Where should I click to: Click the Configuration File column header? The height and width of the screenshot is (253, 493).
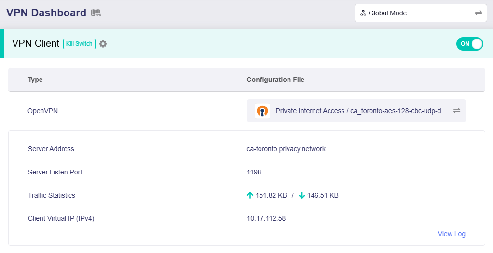pyautogui.click(x=275, y=80)
